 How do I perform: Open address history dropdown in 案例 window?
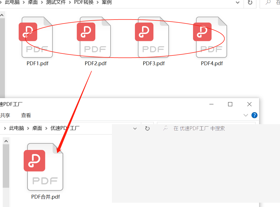click(238, 2)
